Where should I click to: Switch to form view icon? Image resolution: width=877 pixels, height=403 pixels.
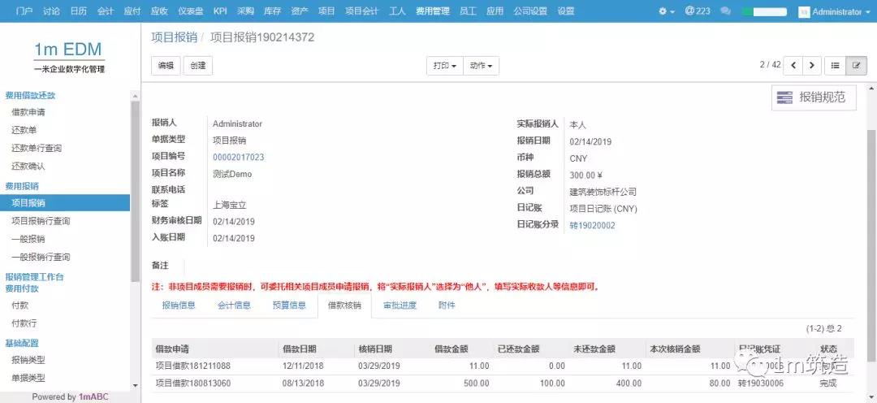pos(856,65)
